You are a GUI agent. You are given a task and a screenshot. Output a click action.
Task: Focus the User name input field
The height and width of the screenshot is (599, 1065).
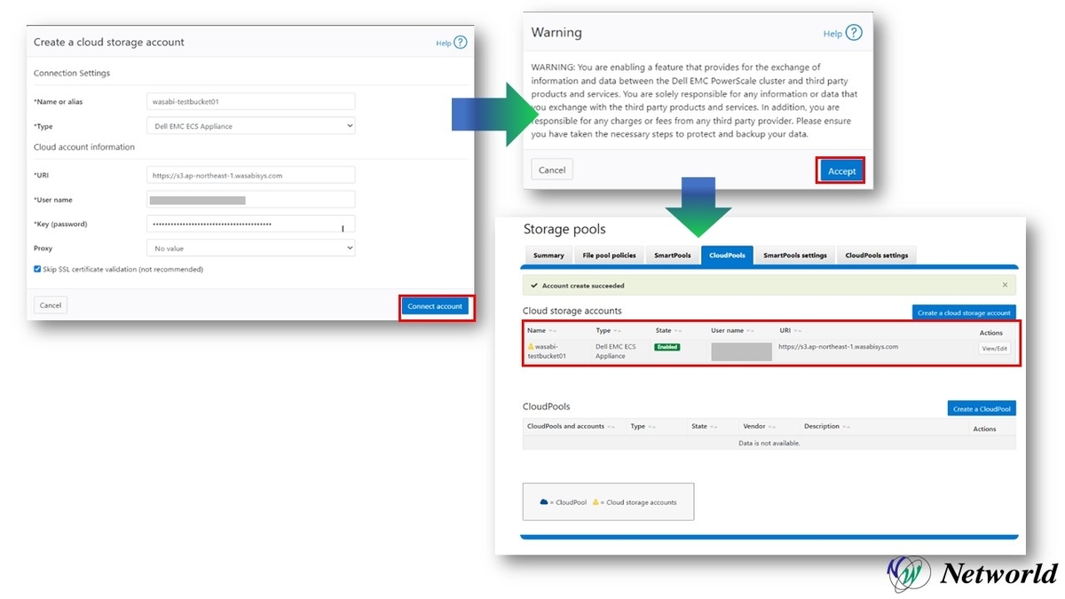coord(251,200)
